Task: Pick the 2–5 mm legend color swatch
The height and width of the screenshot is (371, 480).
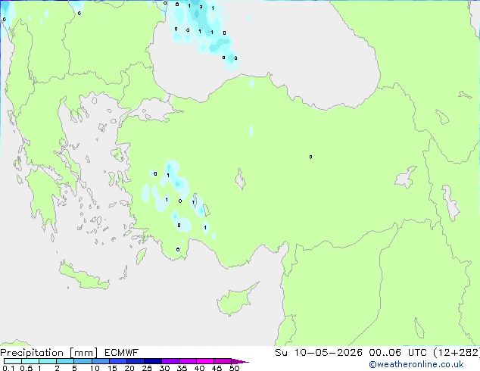Action: pyautogui.click(x=65, y=361)
